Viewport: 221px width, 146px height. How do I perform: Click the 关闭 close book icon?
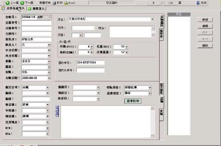(x=198, y=3)
